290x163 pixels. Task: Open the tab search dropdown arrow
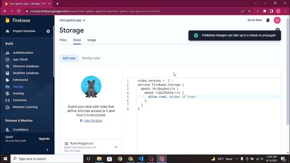point(256,3)
